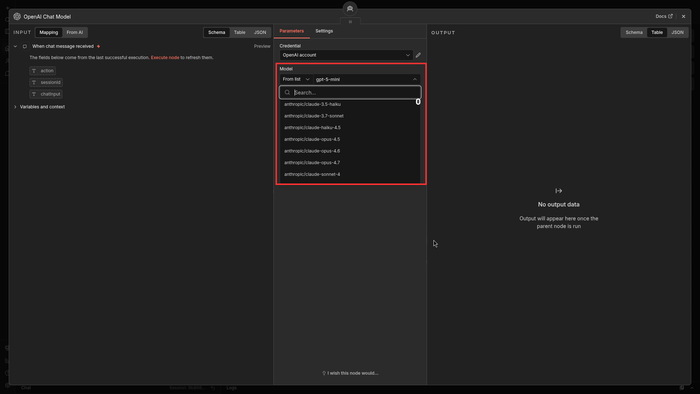This screenshot has height=394, width=700.
Task: Select Table view in OUTPUT panel
Action: 657,32
